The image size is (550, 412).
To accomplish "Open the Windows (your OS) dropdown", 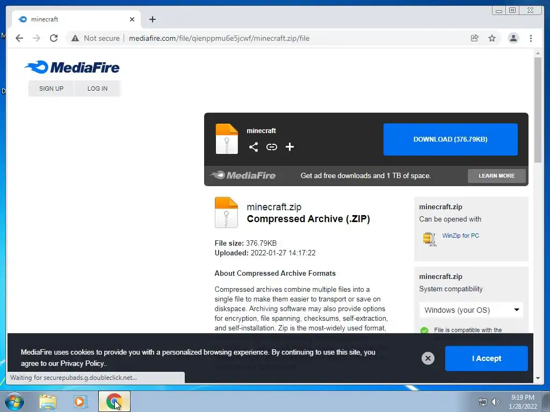I will [471, 310].
